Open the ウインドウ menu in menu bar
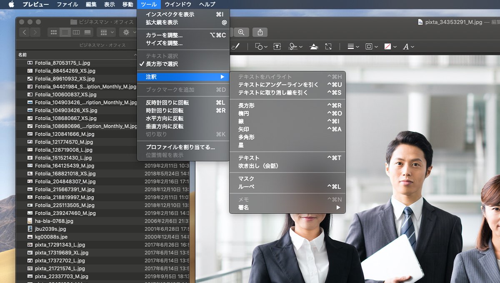This screenshot has height=283, width=500. coord(178,4)
